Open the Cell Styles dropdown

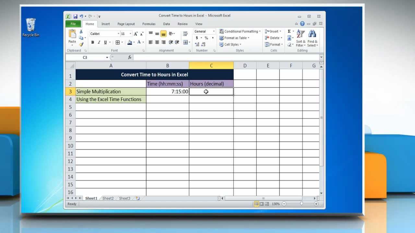[x=231, y=44]
